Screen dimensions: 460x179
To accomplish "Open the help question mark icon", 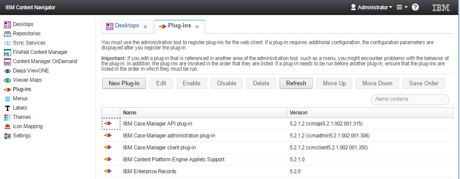I will pos(415,8).
